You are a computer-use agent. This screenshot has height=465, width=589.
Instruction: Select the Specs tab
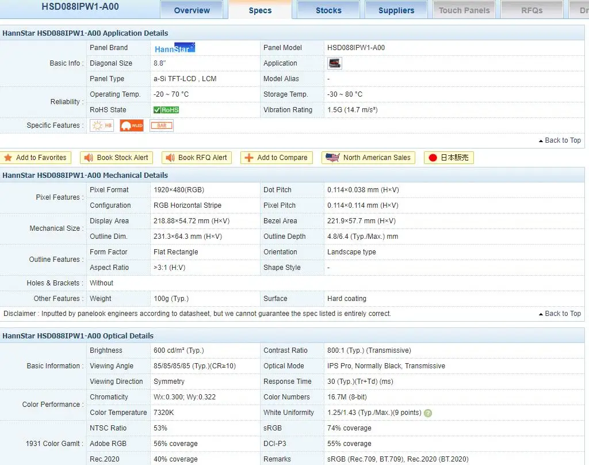click(260, 10)
